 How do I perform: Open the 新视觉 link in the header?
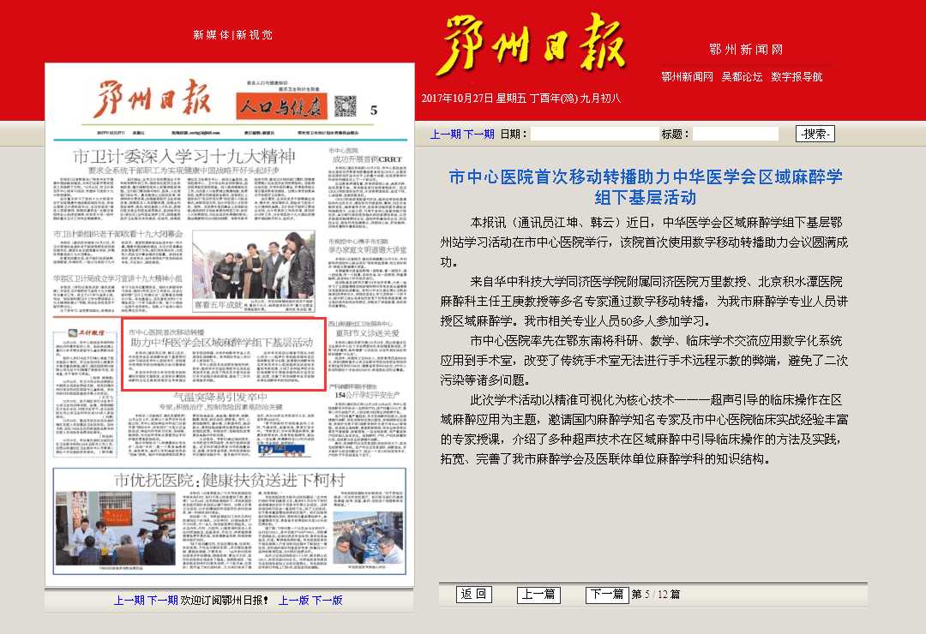[255, 35]
